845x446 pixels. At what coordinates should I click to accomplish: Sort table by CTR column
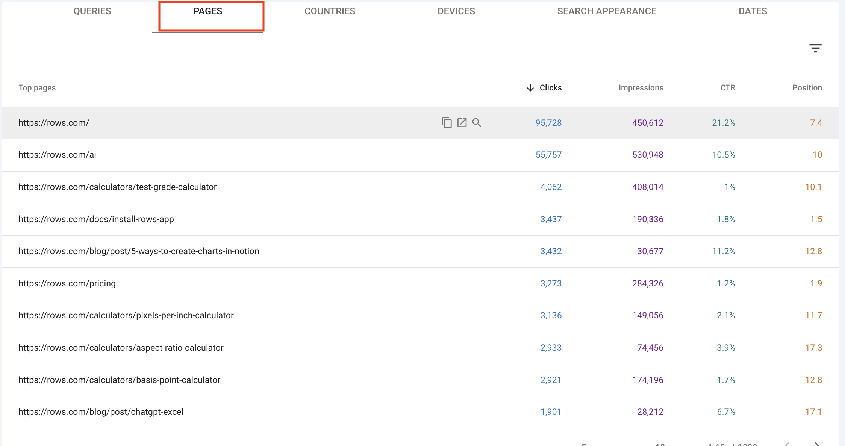(728, 88)
